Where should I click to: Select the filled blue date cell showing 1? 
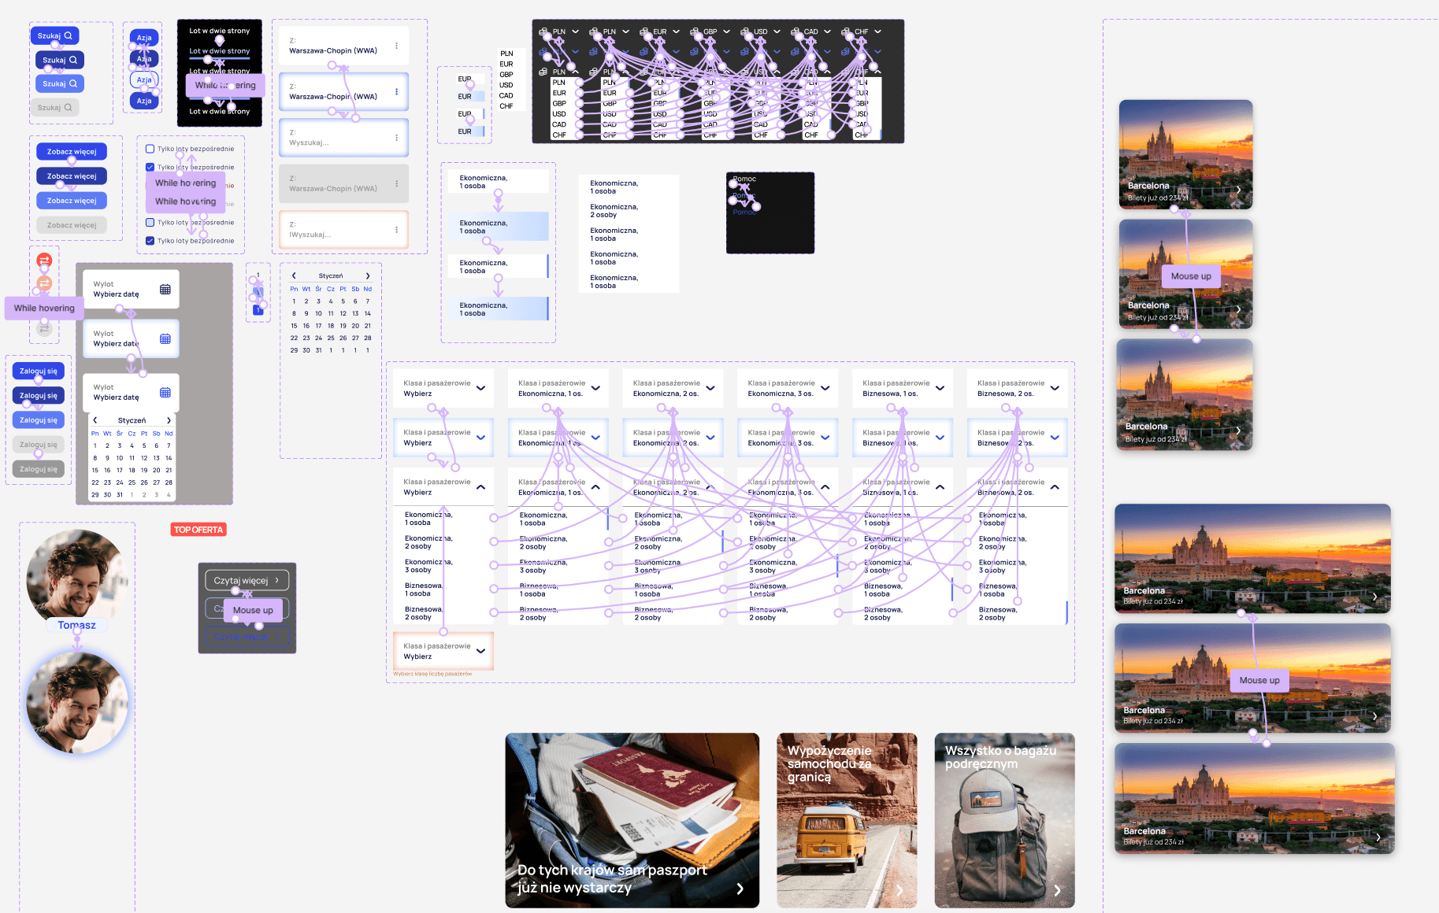258,310
